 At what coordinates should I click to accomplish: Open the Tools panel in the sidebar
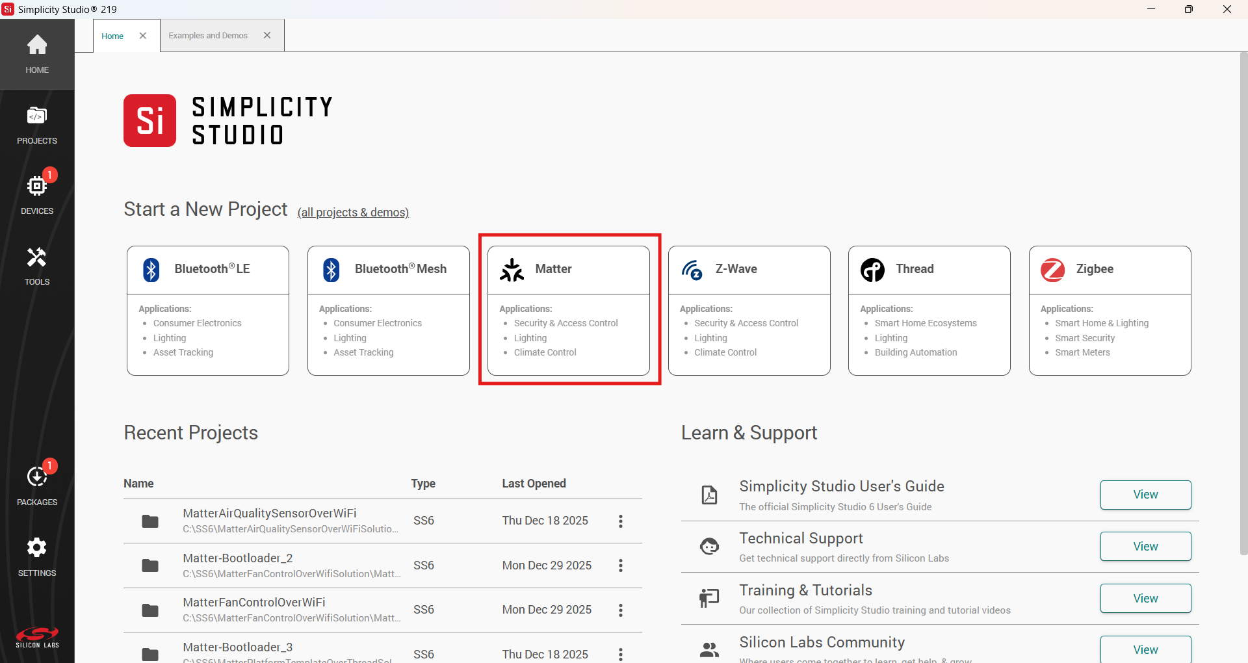coord(36,265)
